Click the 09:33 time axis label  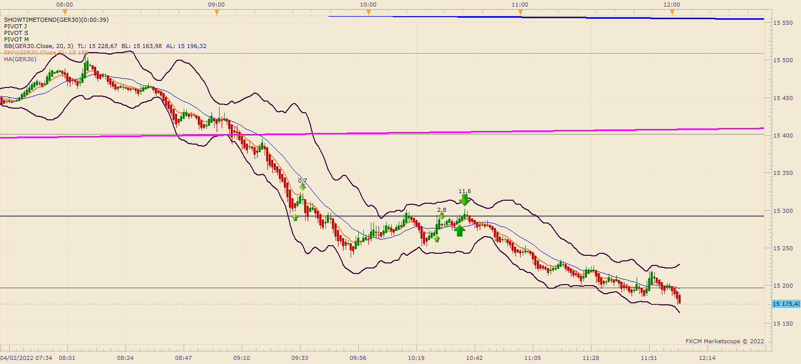pyautogui.click(x=300, y=358)
